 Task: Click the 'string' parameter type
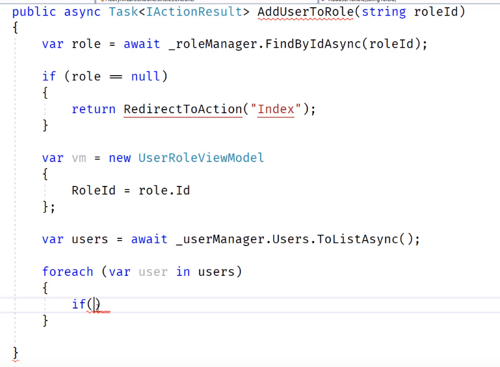tap(384, 12)
